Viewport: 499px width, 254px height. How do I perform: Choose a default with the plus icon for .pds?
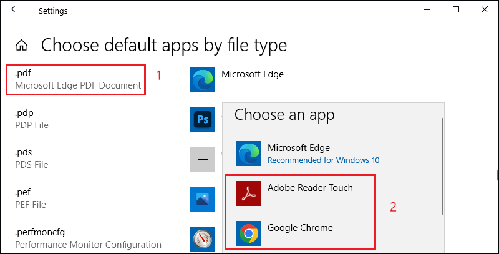point(203,159)
